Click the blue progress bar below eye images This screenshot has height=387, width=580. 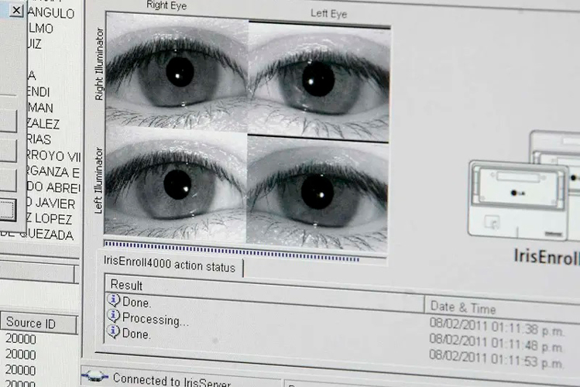(x=232, y=248)
